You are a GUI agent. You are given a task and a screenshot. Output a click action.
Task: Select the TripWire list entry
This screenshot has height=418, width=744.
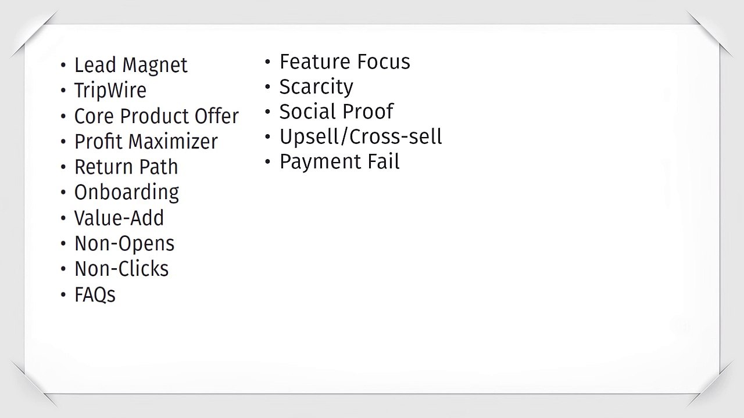coord(110,91)
